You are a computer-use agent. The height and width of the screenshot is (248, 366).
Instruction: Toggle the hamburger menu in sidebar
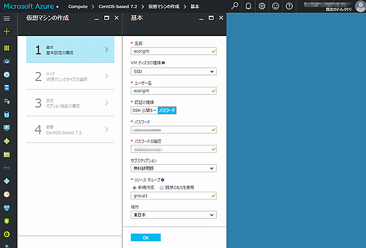pyautogui.click(x=7, y=18)
